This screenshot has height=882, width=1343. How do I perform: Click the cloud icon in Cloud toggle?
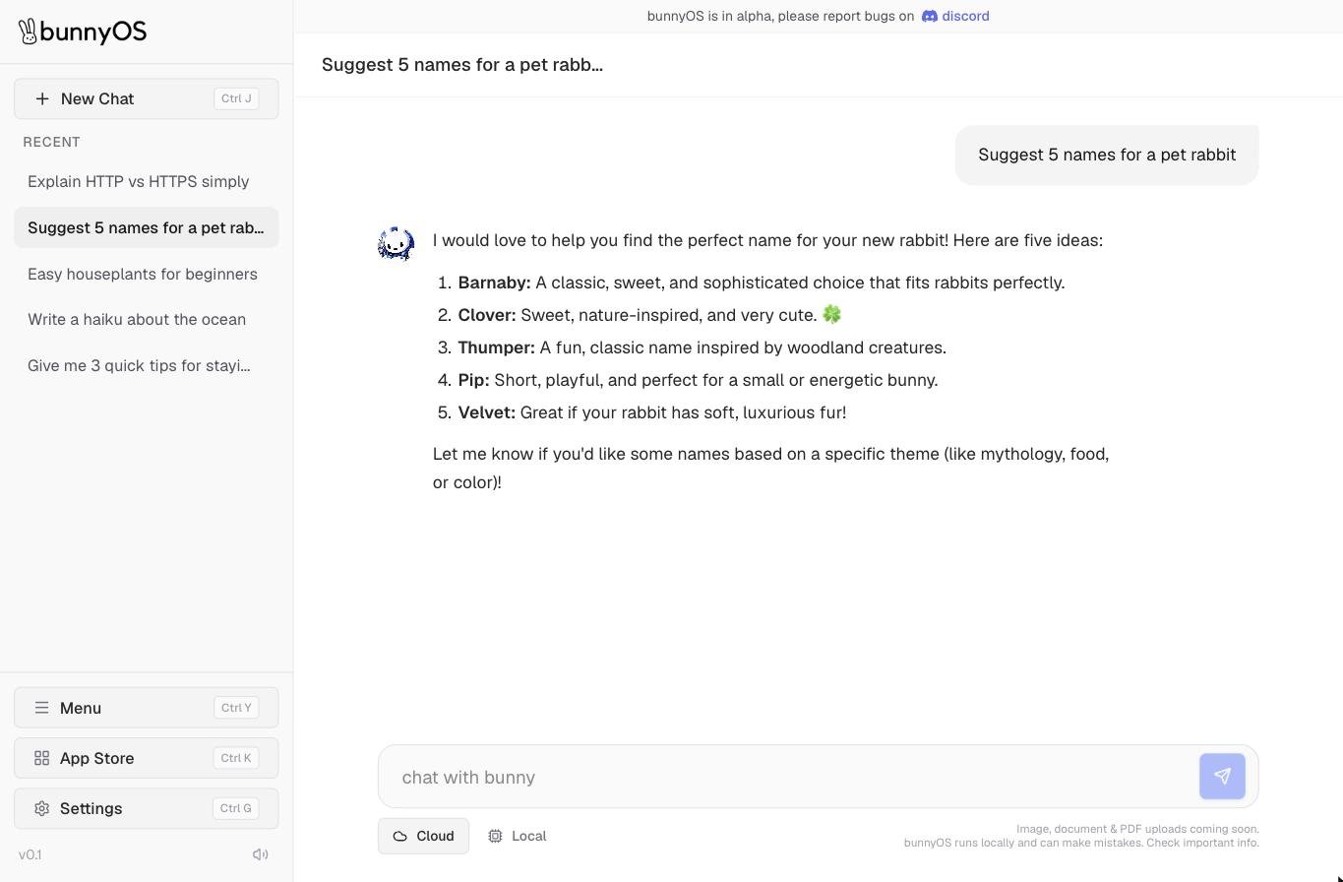pos(400,836)
